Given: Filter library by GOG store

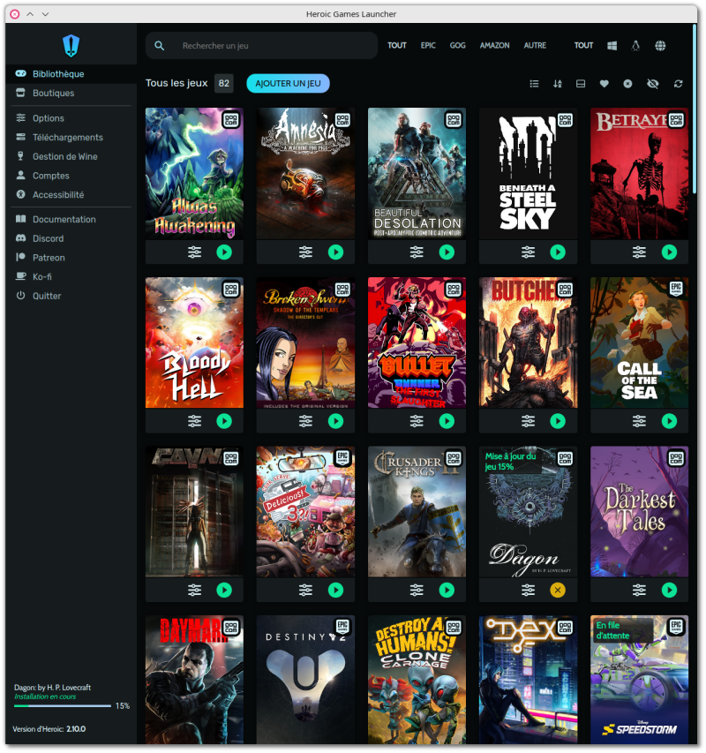Looking at the screenshot, I should [x=457, y=46].
